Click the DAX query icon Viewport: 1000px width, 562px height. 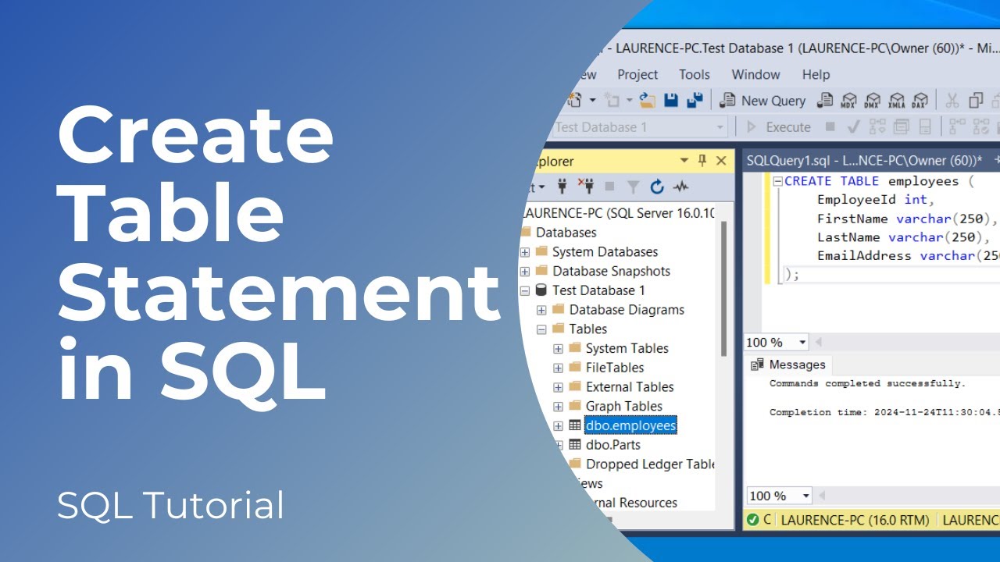pos(920,100)
